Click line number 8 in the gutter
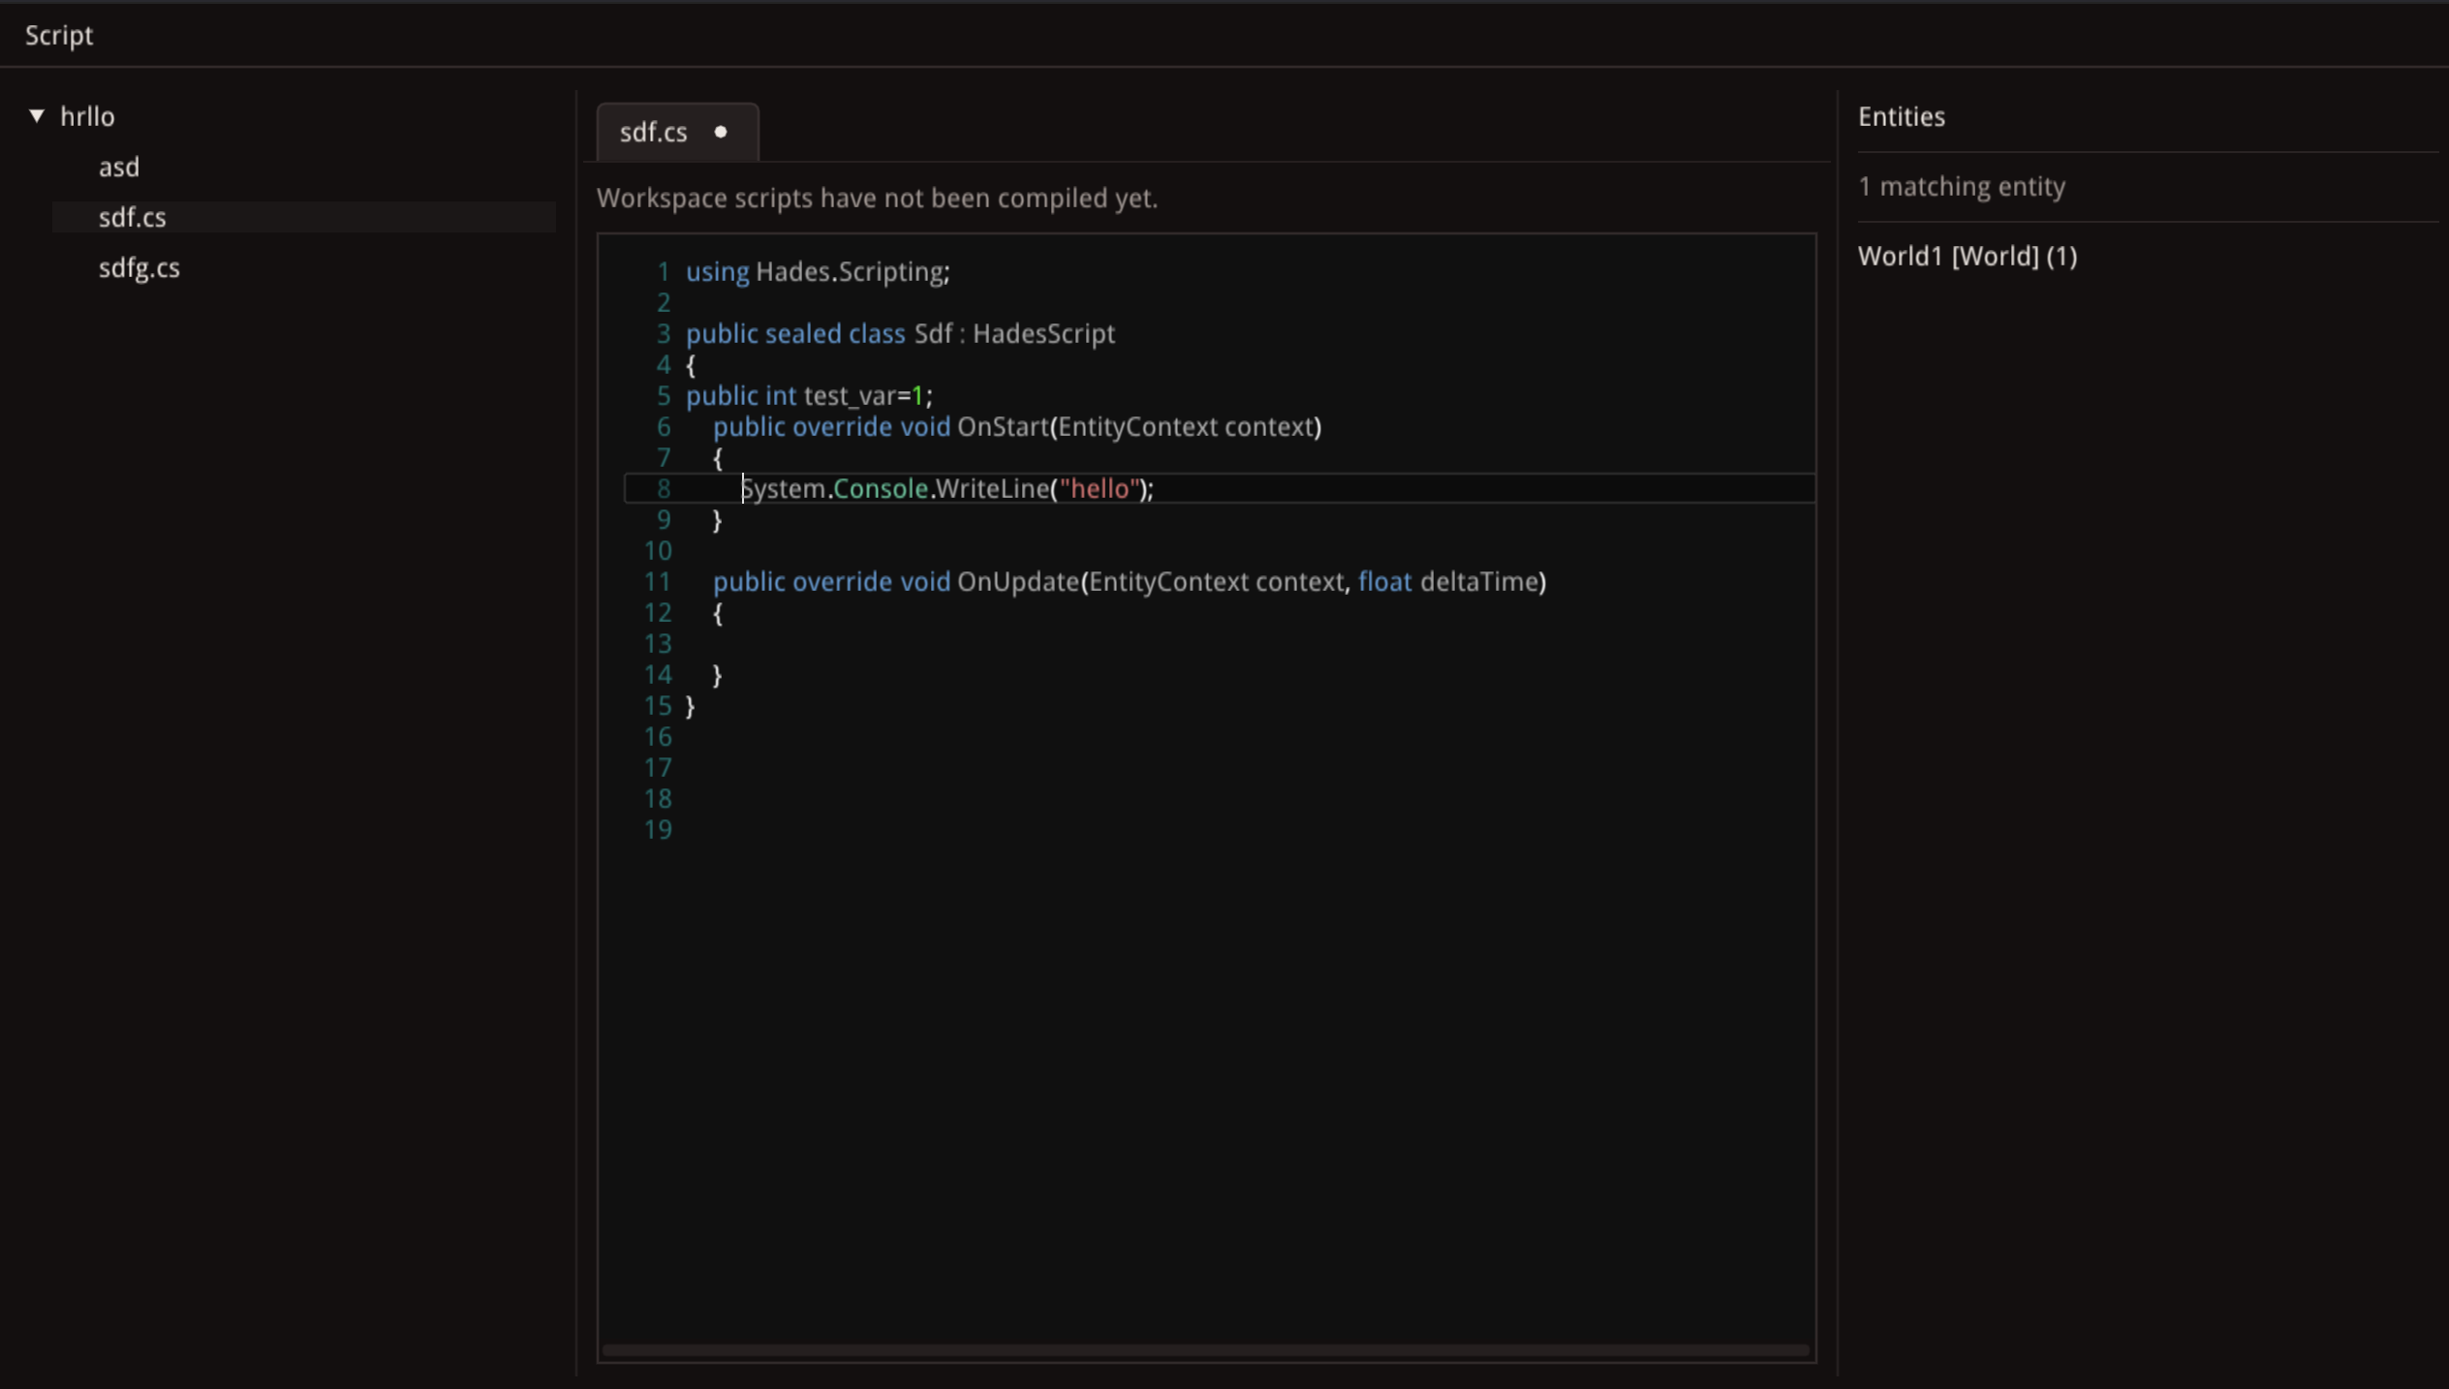2449x1389 pixels. pyautogui.click(x=663, y=488)
